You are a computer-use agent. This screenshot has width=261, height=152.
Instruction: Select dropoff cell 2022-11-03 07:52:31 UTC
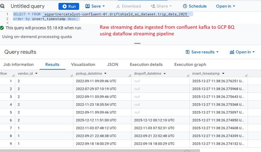point(160,128)
